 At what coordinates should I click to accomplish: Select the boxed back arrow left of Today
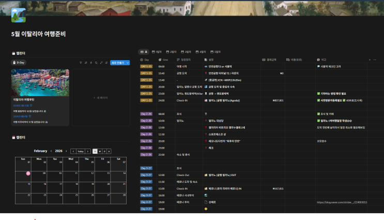73,151
